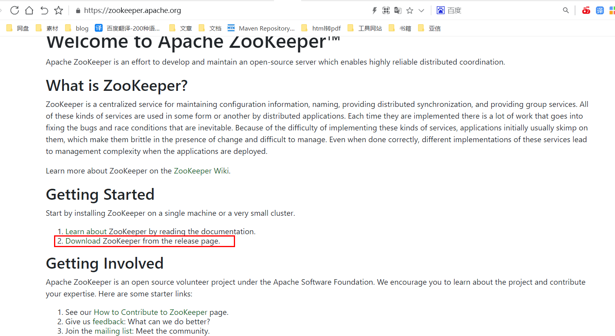
Task: Open the 百度翻译 bookmark
Action: tap(127, 28)
